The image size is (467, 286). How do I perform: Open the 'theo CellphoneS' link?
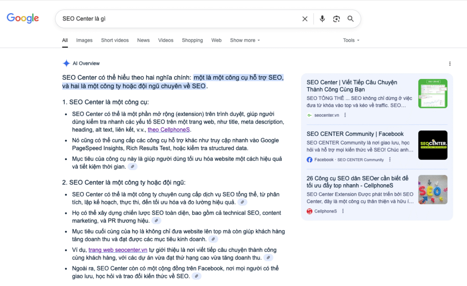pyautogui.click(x=167, y=130)
